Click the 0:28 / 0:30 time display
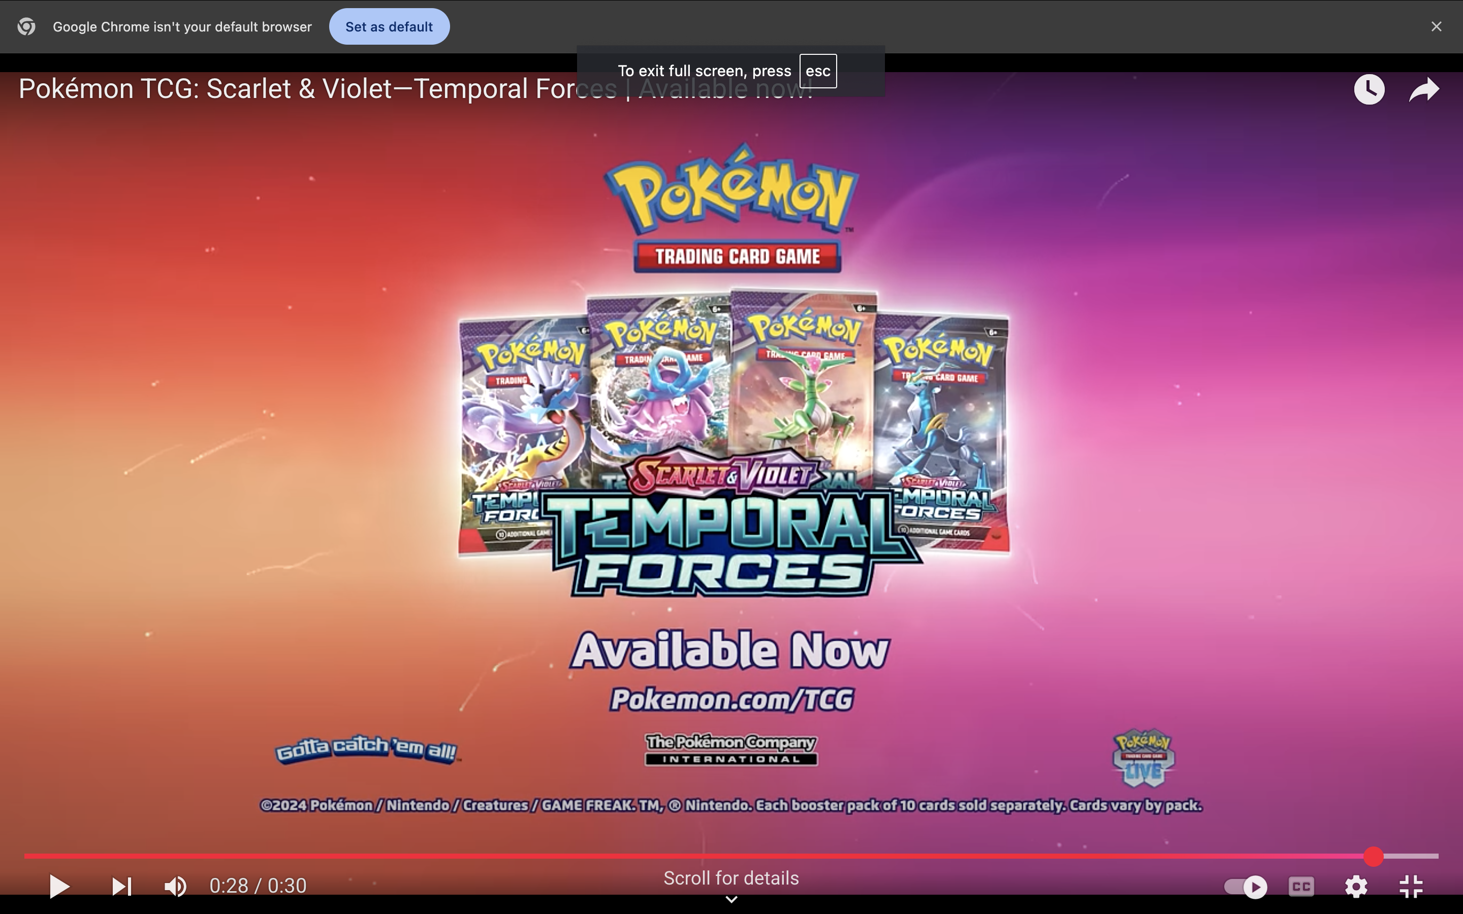Screen dimensions: 1463x914 tap(258, 886)
